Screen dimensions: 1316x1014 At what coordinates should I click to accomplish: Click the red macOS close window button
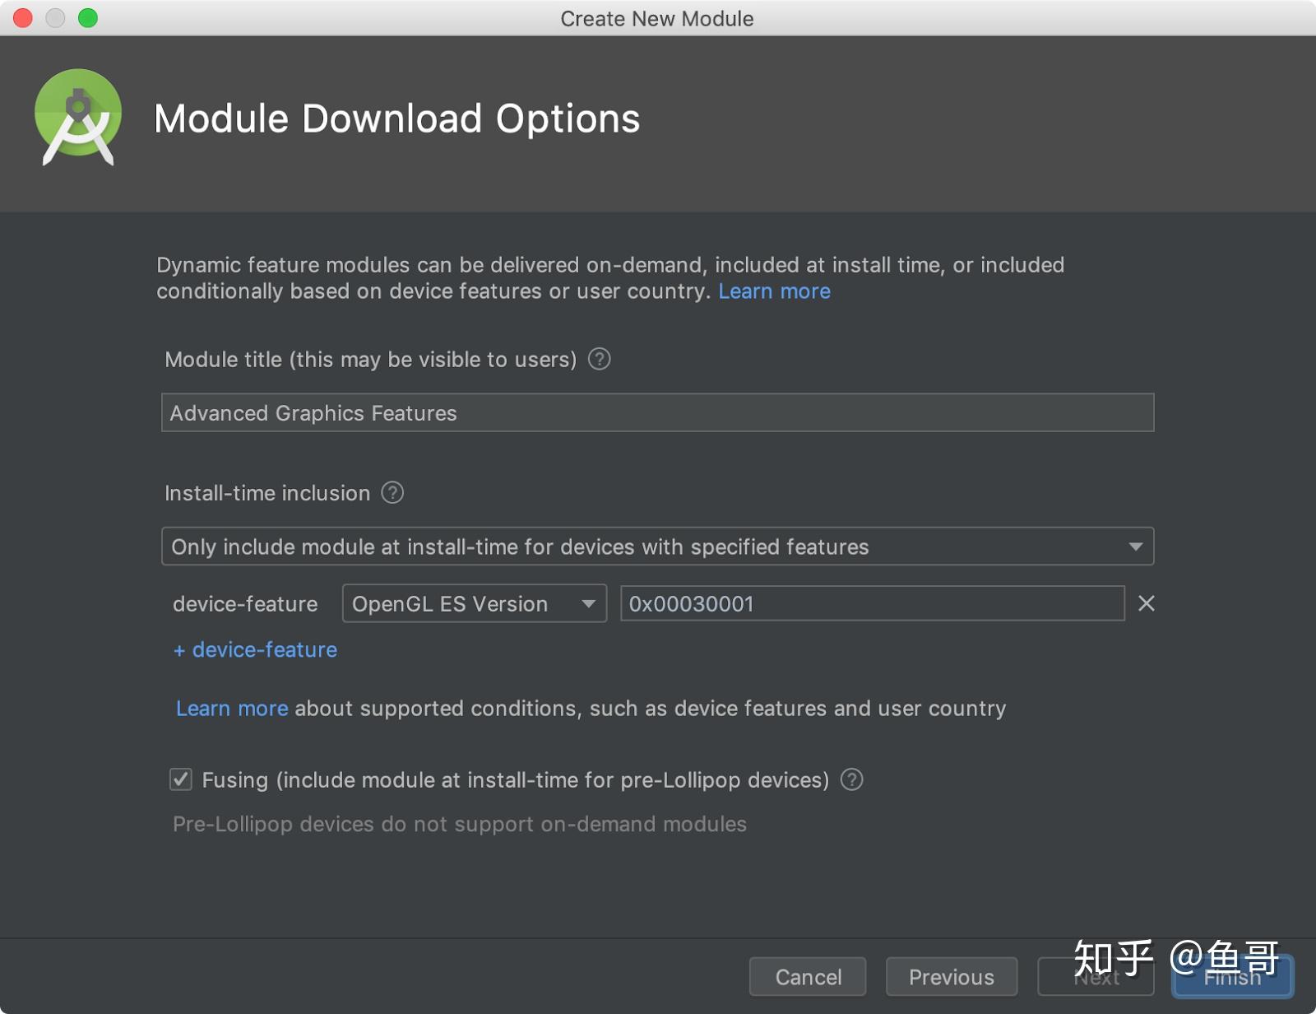23,18
